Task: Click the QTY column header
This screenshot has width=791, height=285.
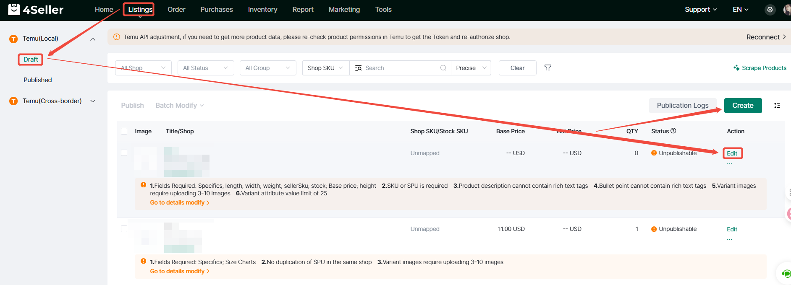Action: [x=632, y=131]
